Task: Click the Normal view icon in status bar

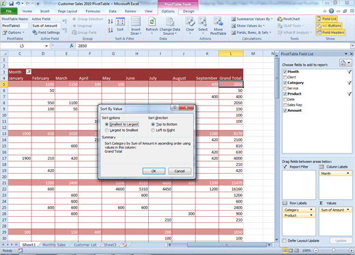Action: coord(285,250)
